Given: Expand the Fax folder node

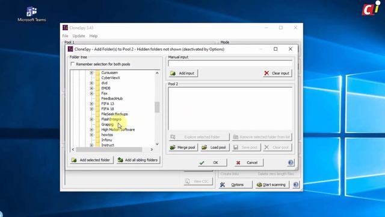Looking at the screenshot, I should click(x=91, y=93).
